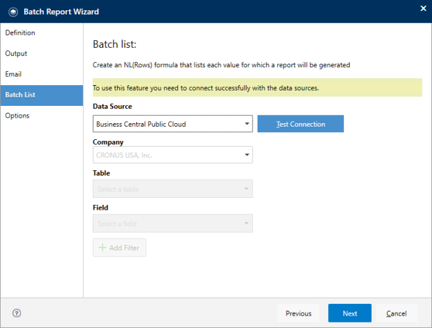The image size is (432, 328).
Task: Expand the Company dropdown arrow
Action: coord(247,155)
